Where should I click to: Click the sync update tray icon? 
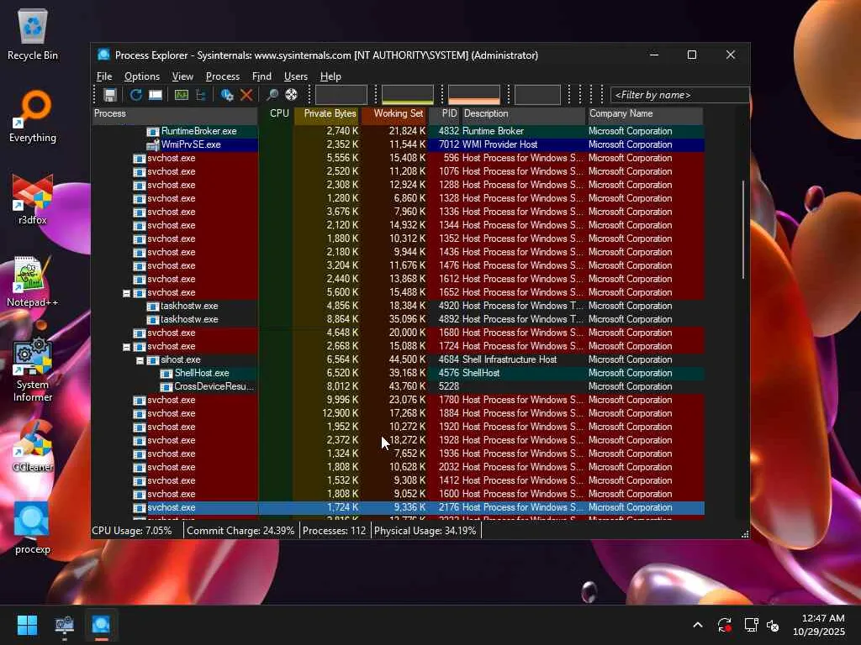coord(724,625)
